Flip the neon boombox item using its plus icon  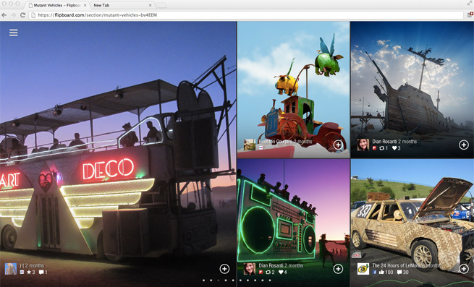pyautogui.click(x=338, y=269)
